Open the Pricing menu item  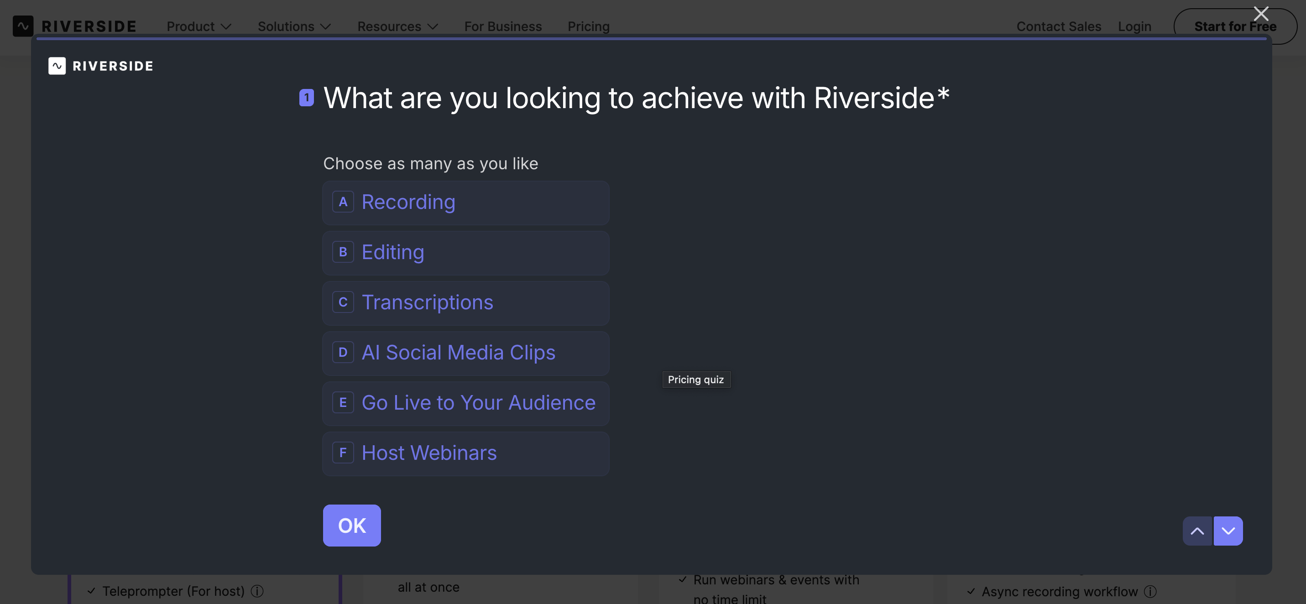pyautogui.click(x=588, y=26)
